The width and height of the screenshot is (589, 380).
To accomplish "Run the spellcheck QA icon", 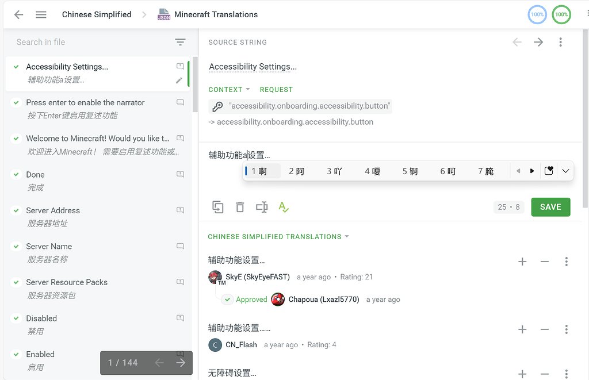I will coord(283,207).
